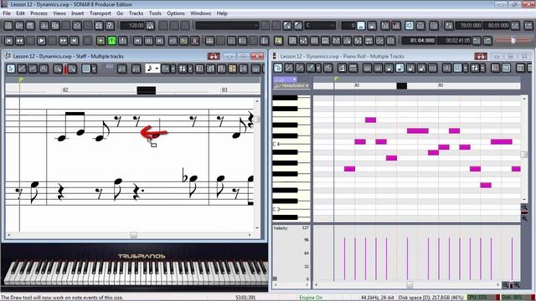Viewport: 536px width, 301px height.
Task: Cut selection with scissors icon
Action: point(44,26)
